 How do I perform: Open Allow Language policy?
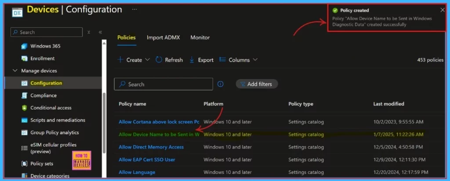[x=137, y=172]
